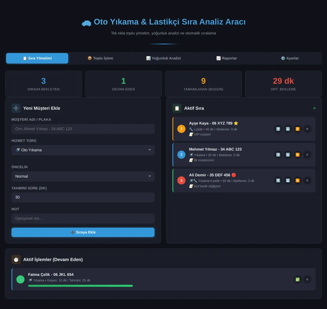Image resolution: width=327 pixels, height=309 pixels.
Task: Click the plus icon beside Yeni Müşteri Ekle
Action: click(x=16, y=108)
